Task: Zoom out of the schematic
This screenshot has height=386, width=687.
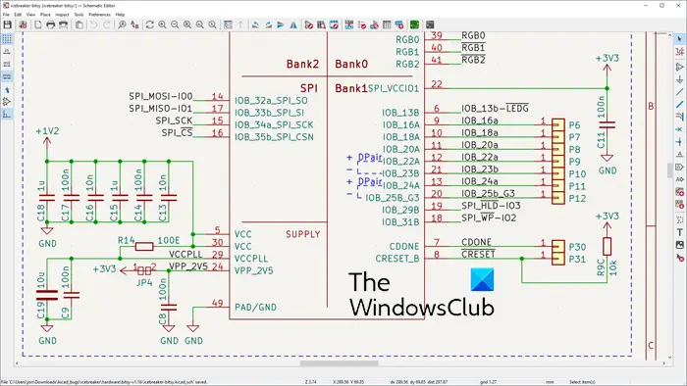Action: coord(175,24)
